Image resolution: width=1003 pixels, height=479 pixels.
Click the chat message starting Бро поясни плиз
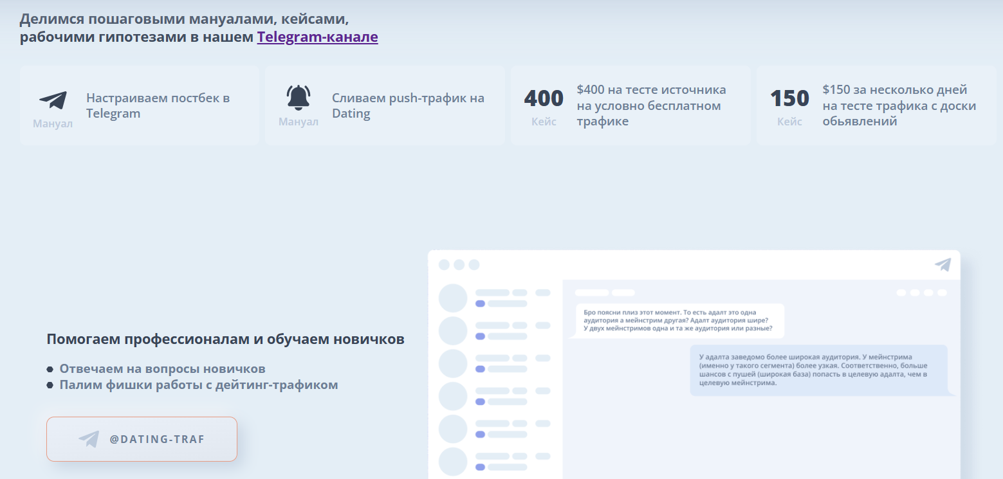tap(679, 320)
